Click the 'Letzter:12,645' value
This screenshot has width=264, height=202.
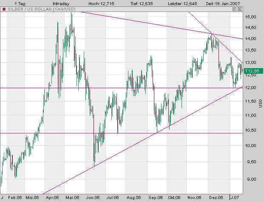182,4
